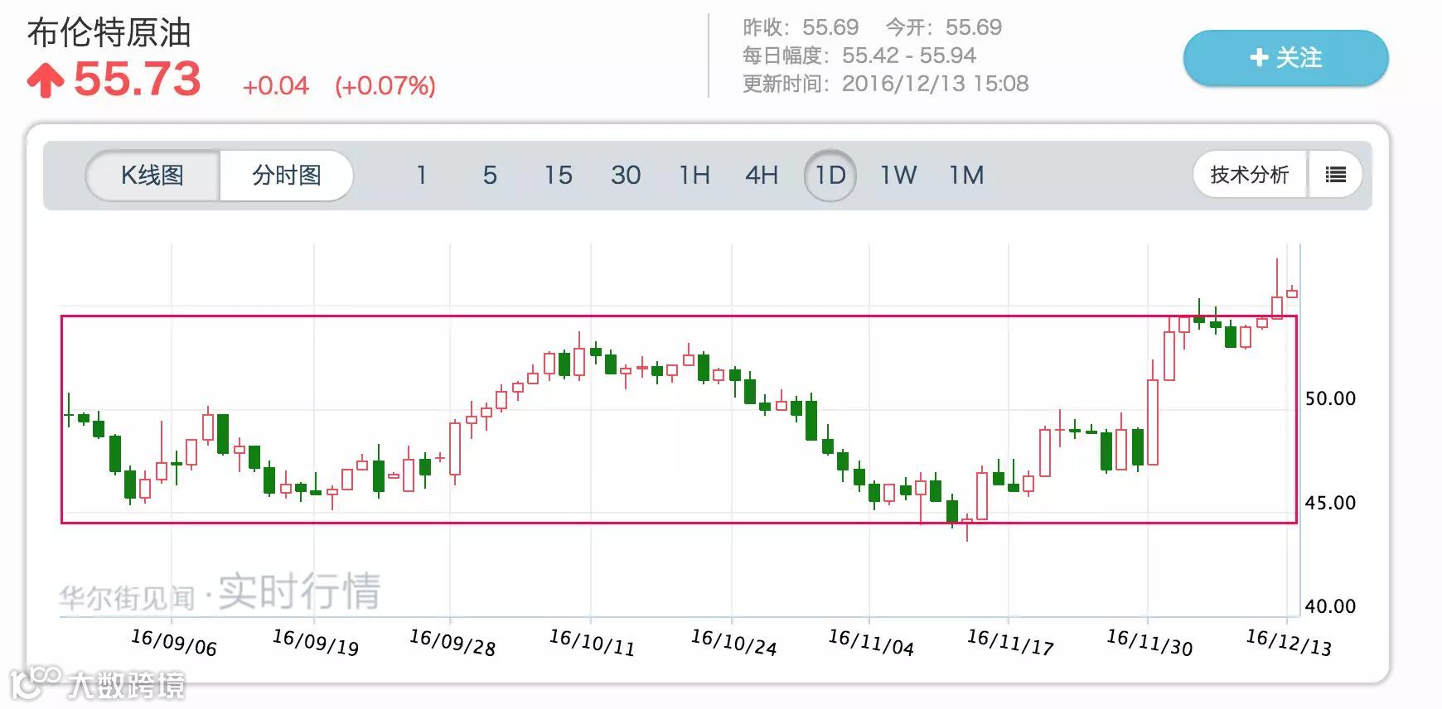Open 技术分析 technical analysis
This screenshot has width=1442, height=709.
point(1250,175)
